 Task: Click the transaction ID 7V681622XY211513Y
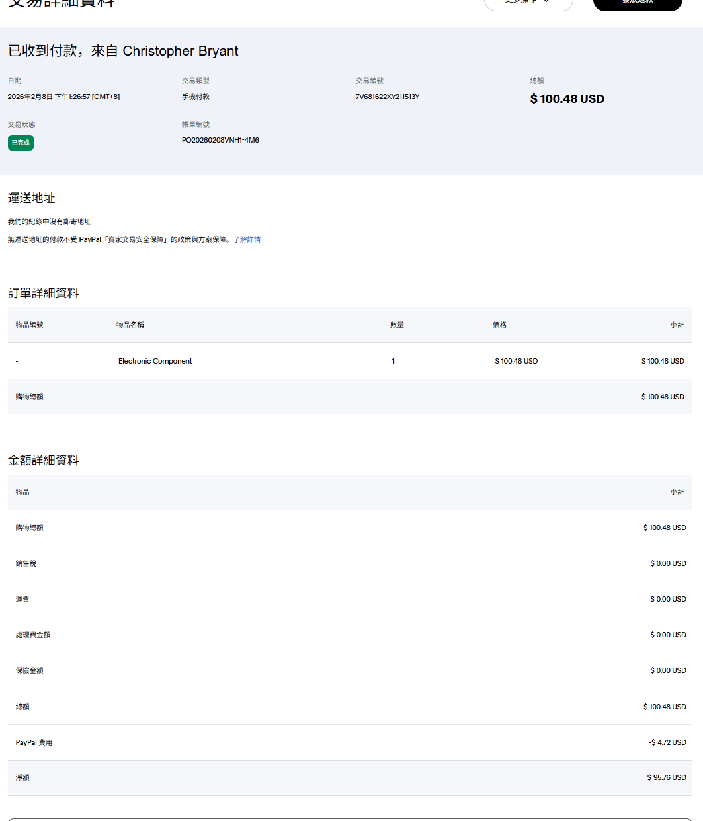point(387,97)
